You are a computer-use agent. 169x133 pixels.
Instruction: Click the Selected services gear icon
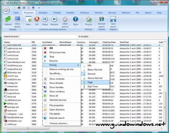(45, 100)
